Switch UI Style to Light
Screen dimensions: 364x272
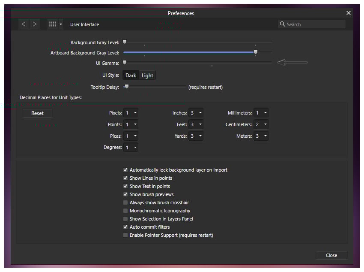pos(147,75)
